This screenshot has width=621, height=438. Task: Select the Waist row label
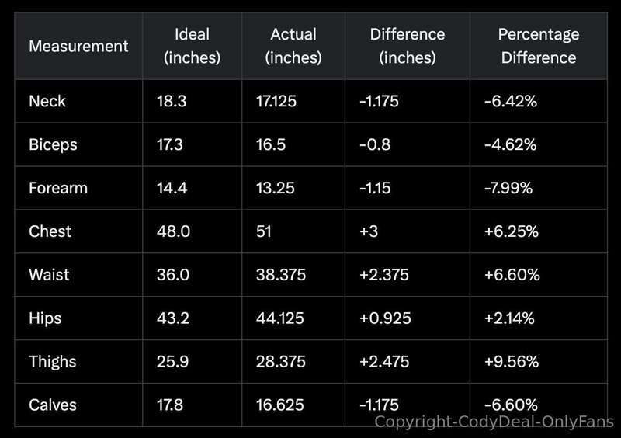[49, 275]
